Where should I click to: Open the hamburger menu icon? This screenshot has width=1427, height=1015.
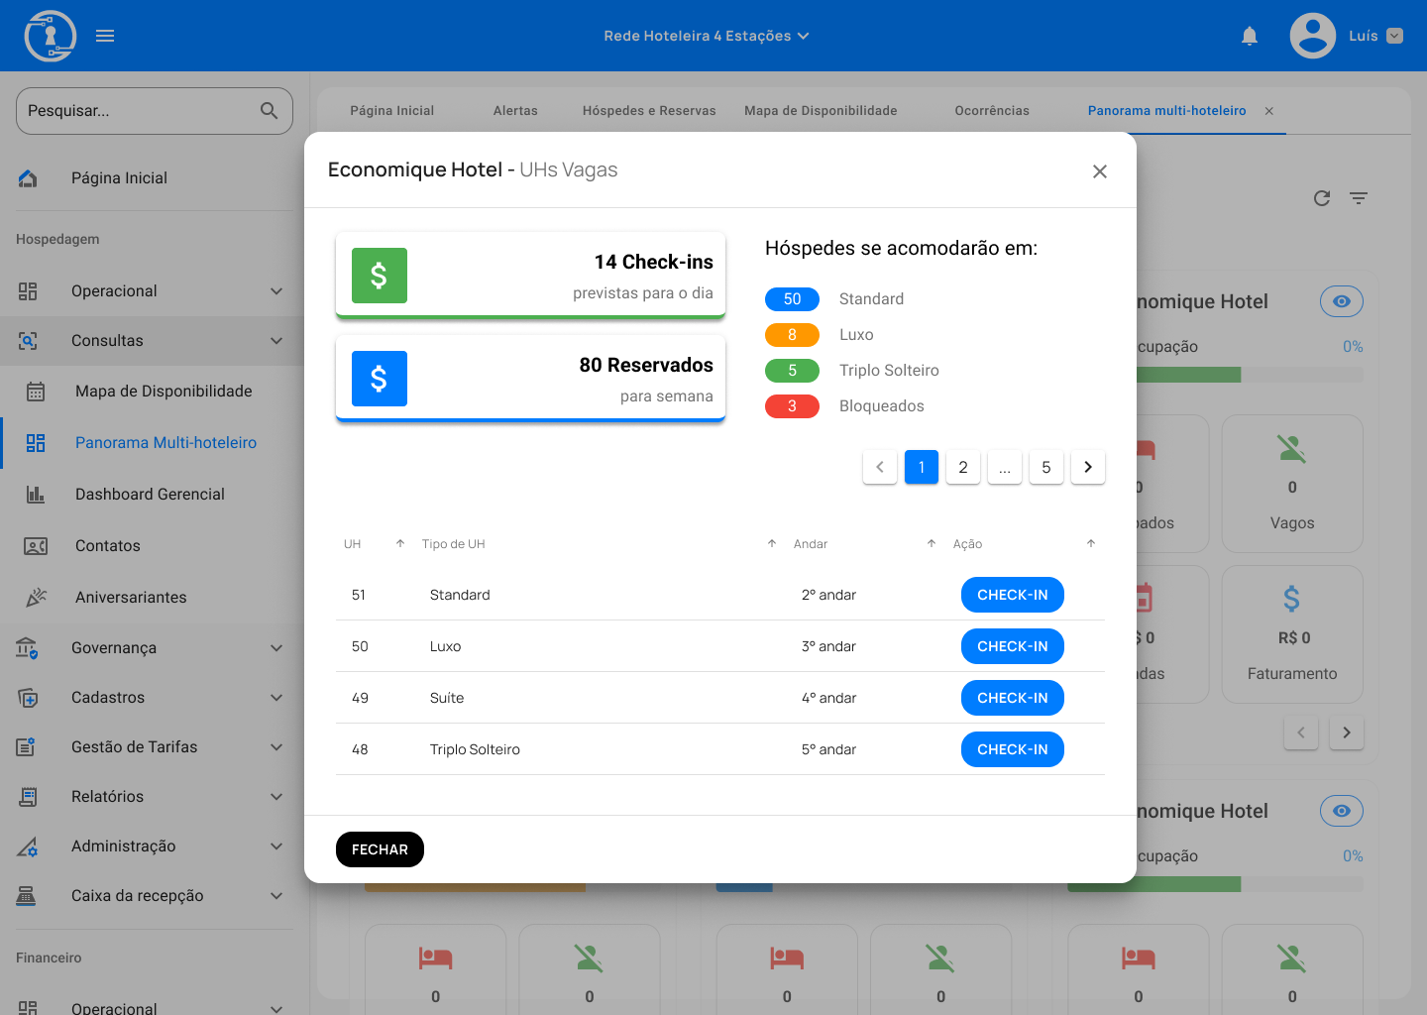click(x=105, y=37)
